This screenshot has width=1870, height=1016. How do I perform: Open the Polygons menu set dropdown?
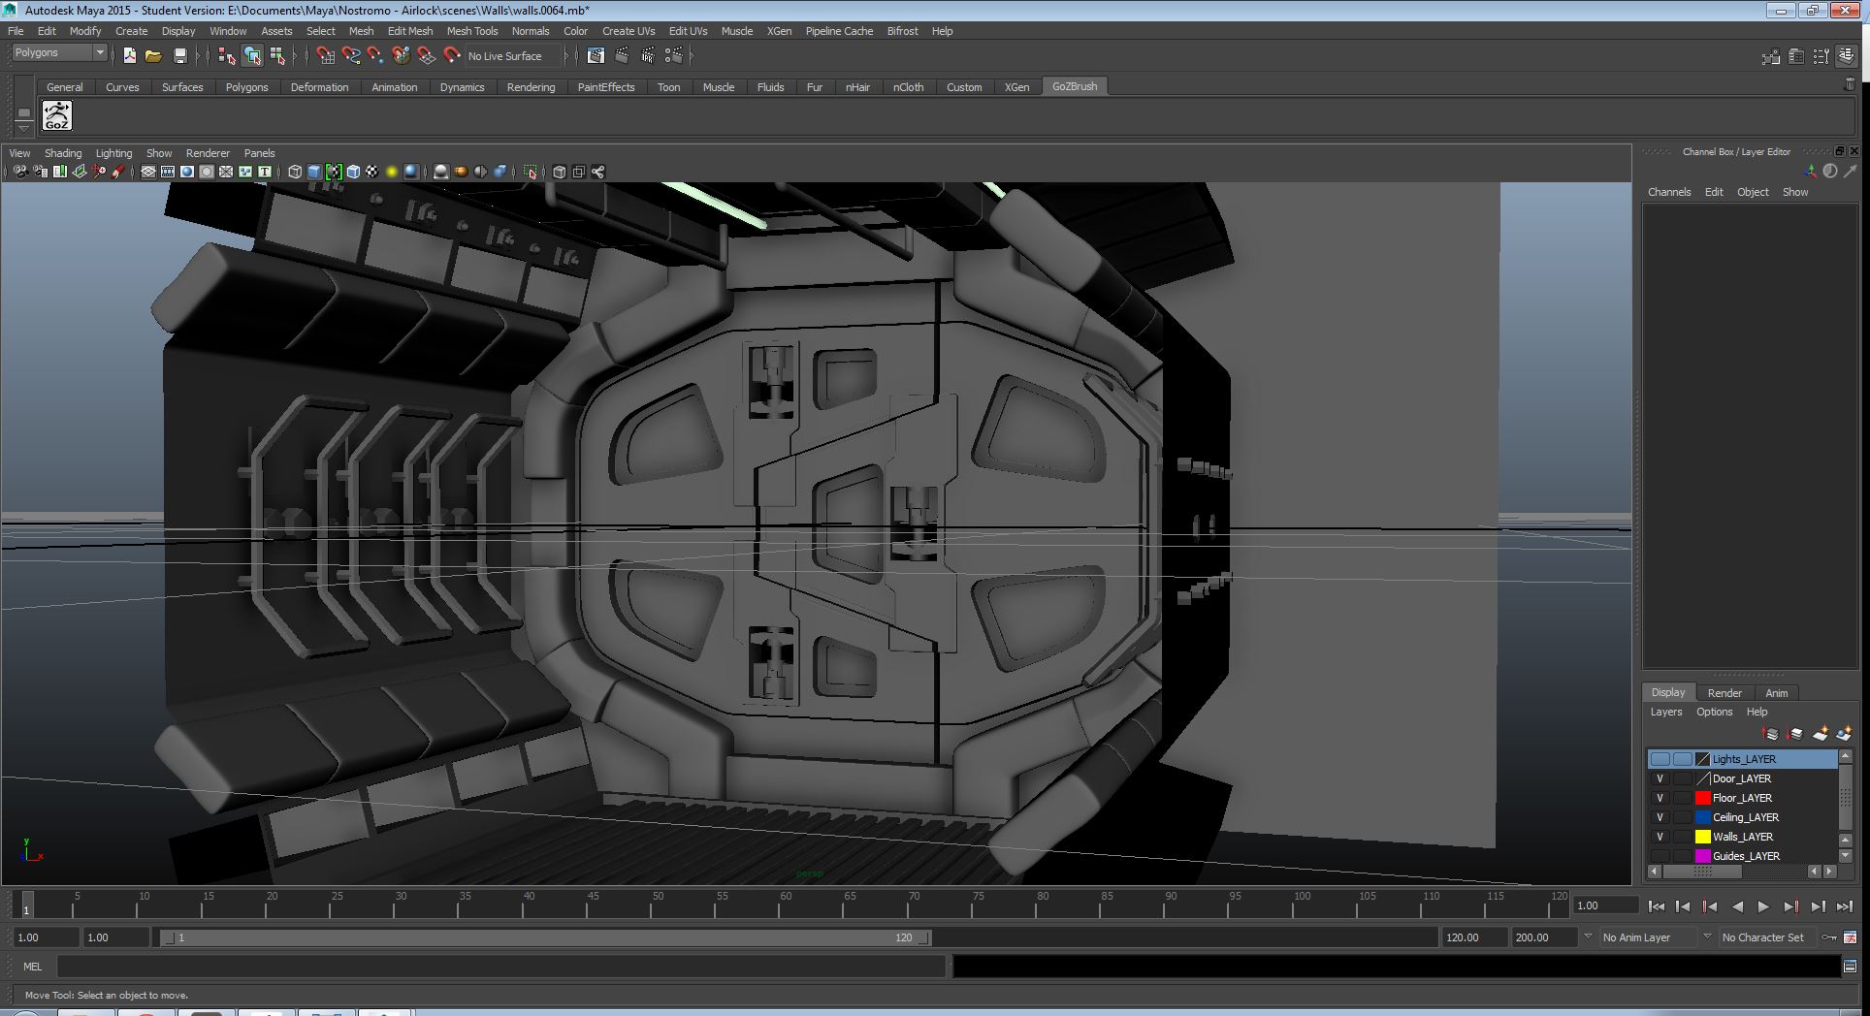pos(58,52)
